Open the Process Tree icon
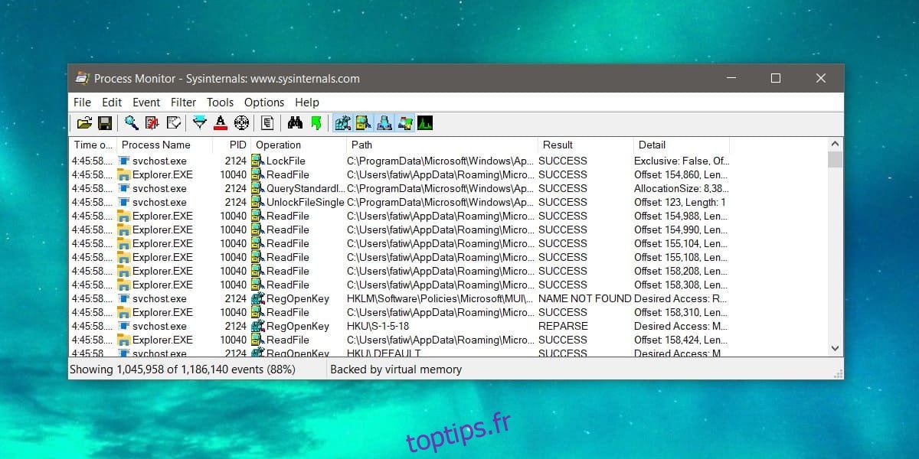The image size is (919, 459). pyautogui.click(x=267, y=123)
